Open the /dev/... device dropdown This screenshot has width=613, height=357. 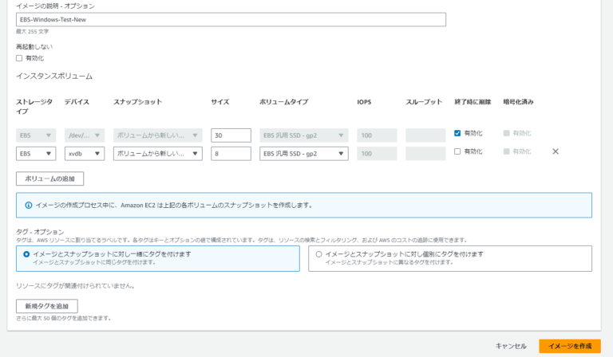[85, 135]
